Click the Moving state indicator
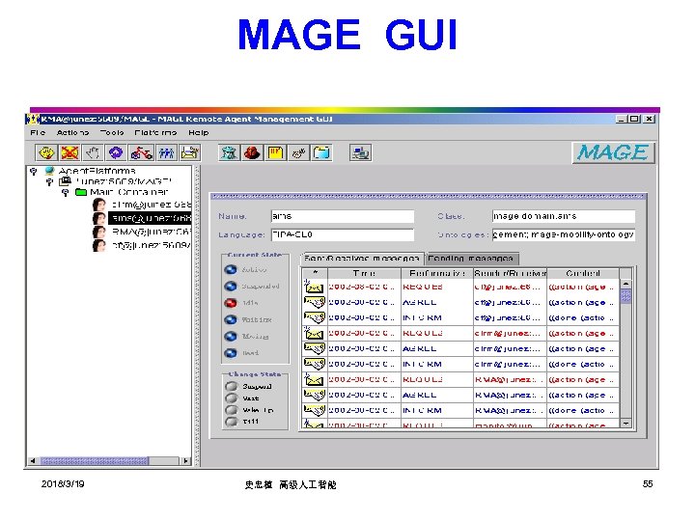 [x=231, y=337]
